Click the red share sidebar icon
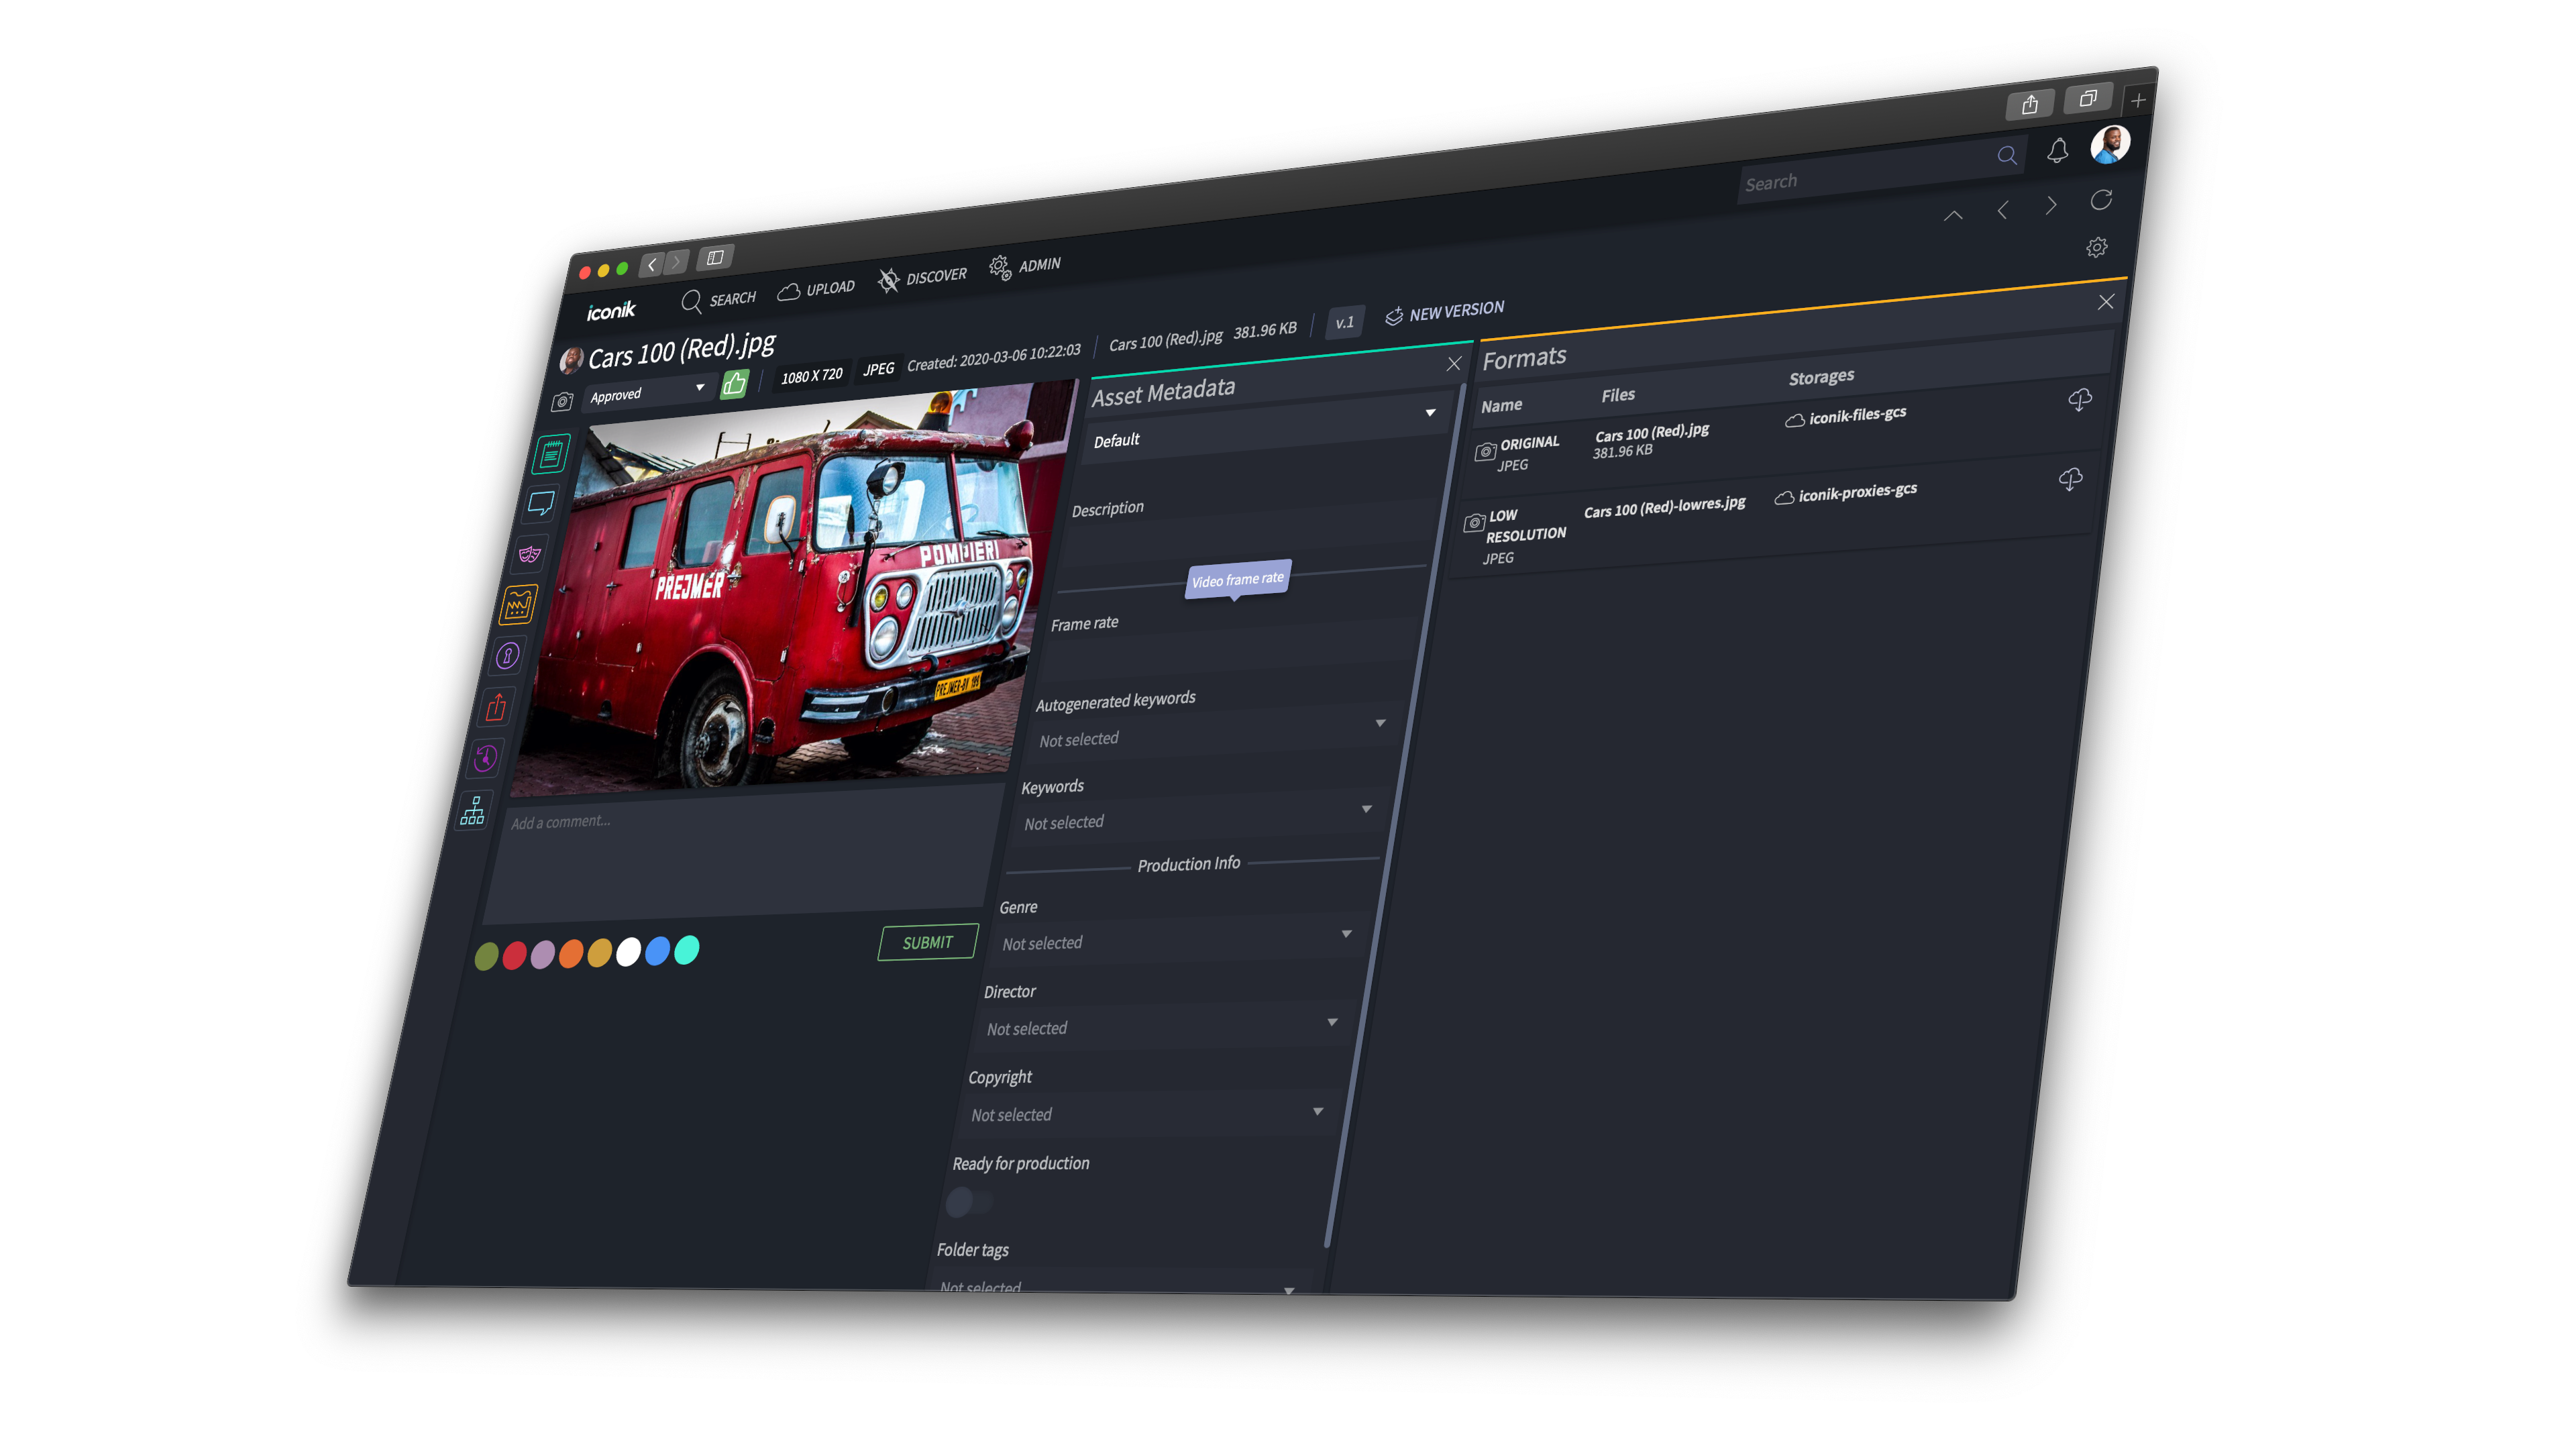This screenshot has height=1449, width=2576. tap(497, 708)
